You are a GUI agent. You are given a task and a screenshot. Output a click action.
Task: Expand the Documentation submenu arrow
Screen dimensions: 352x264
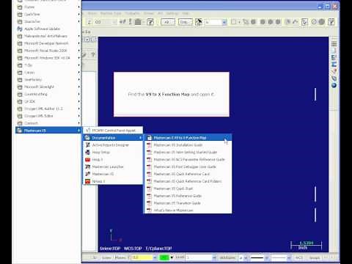tap(140, 138)
